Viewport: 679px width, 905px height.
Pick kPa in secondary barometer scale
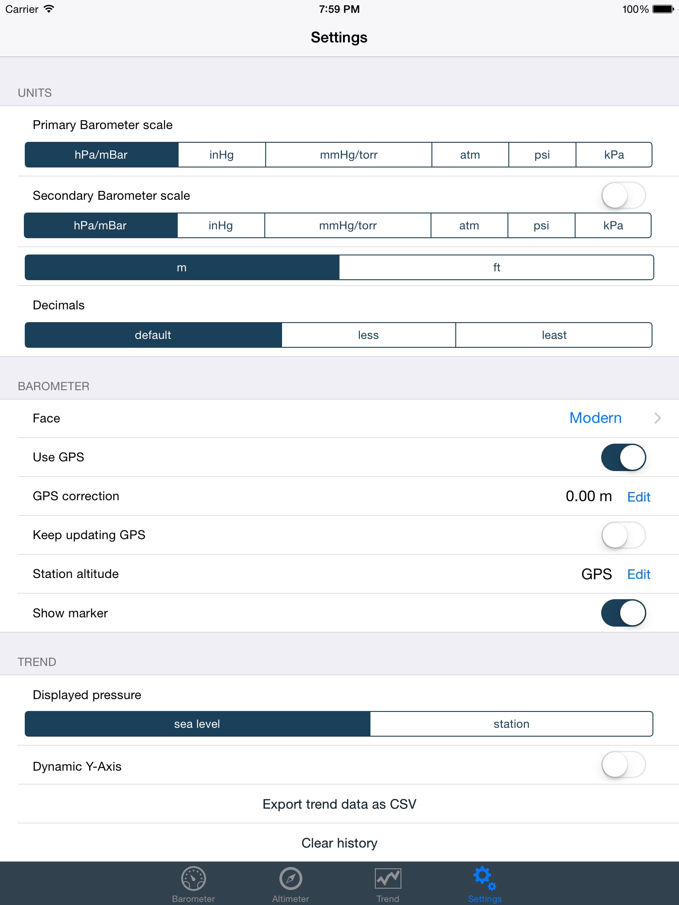tap(613, 225)
